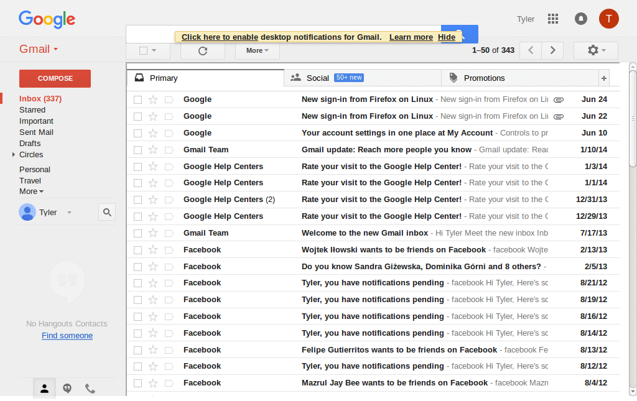Open the select-all dropdown arrow

(154, 51)
